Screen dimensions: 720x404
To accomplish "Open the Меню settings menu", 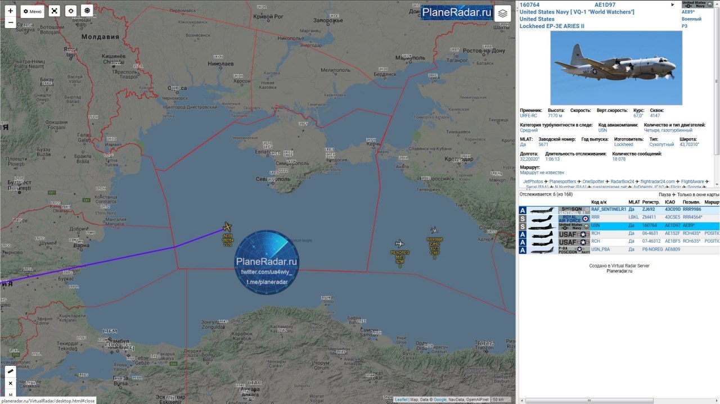I will click(x=33, y=11).
